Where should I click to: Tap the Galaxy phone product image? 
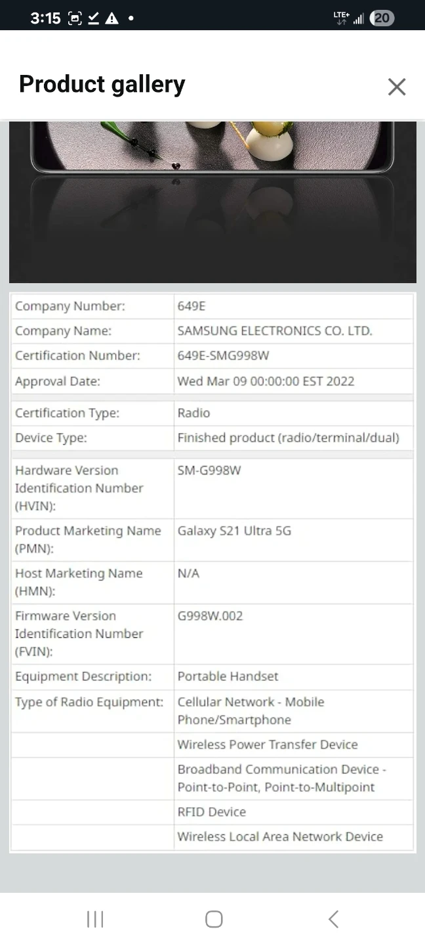(212, 202)
